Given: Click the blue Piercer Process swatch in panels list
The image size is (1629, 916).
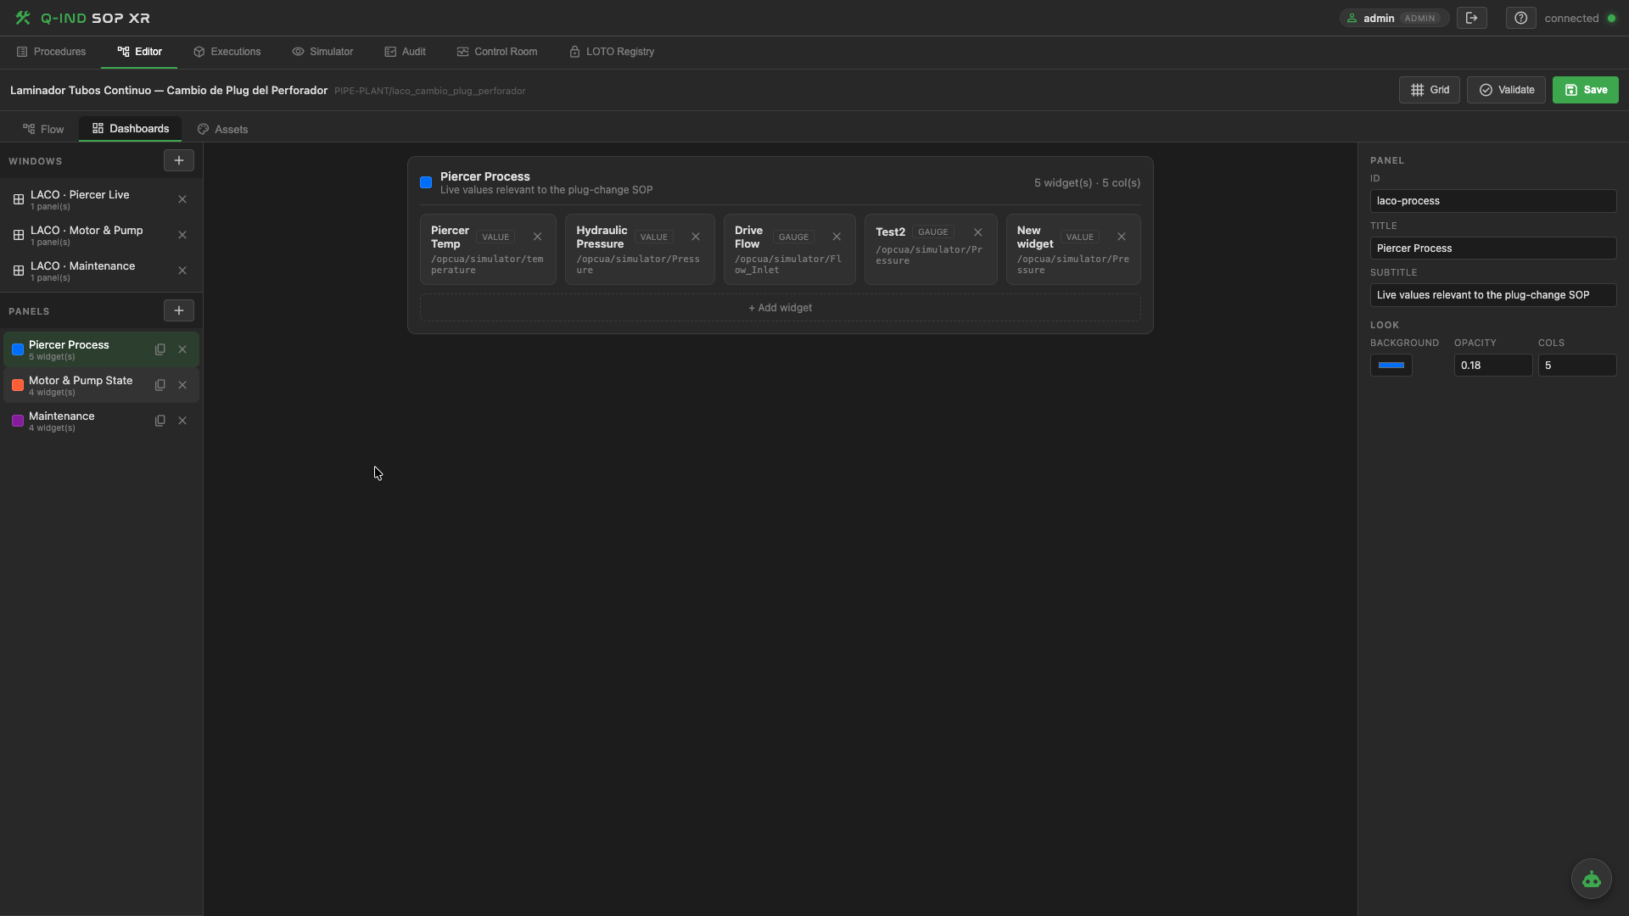Looking at the screenshot, I should [x=18, y=349].
